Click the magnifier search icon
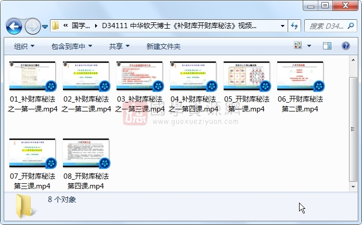The width and height of the screenshot is (362, 225). [x=351, y=26]
